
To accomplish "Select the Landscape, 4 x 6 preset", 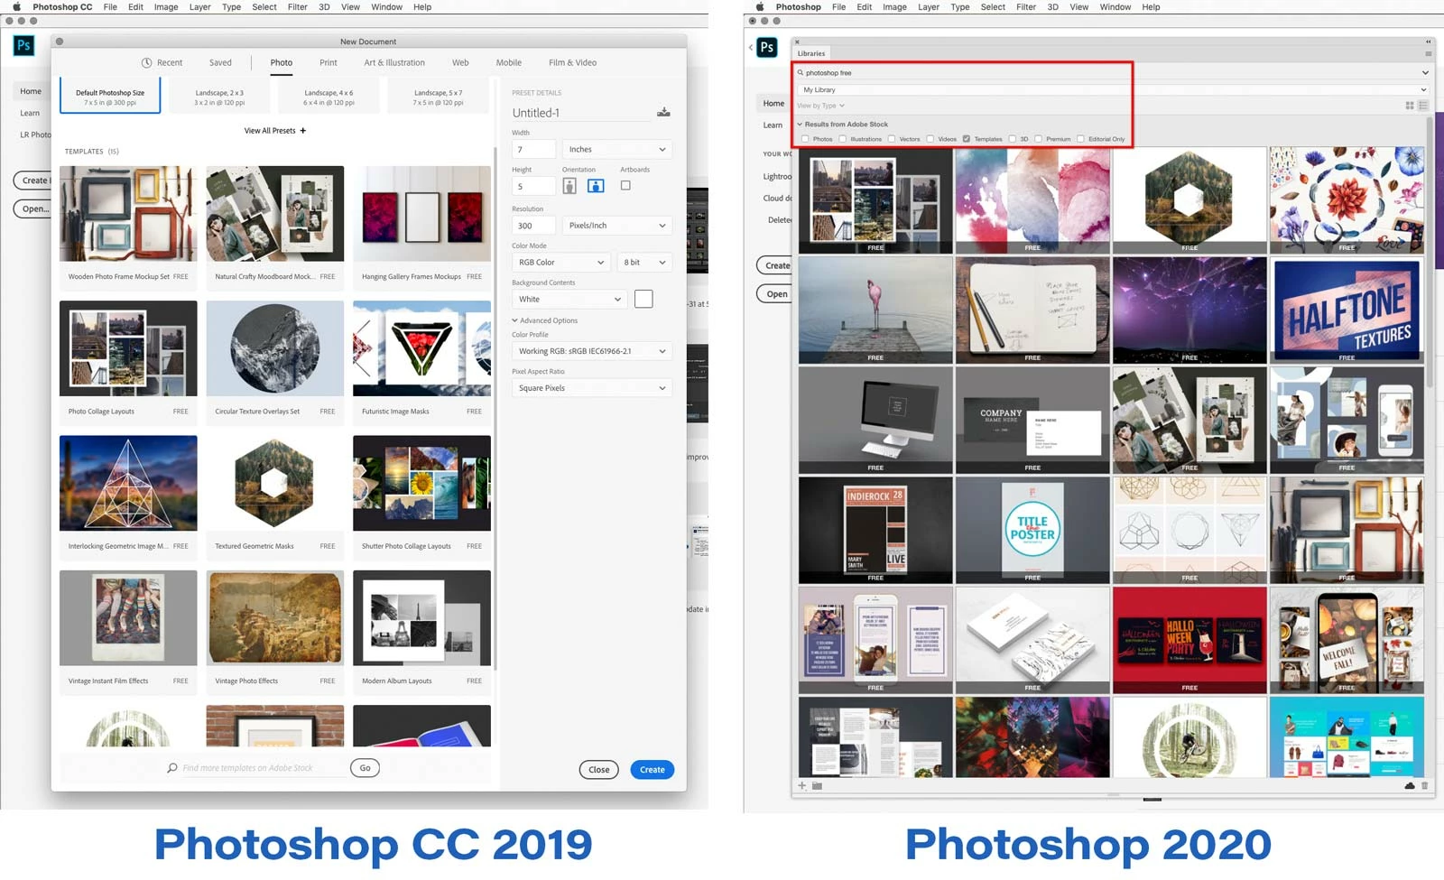I will coord(329,97).
